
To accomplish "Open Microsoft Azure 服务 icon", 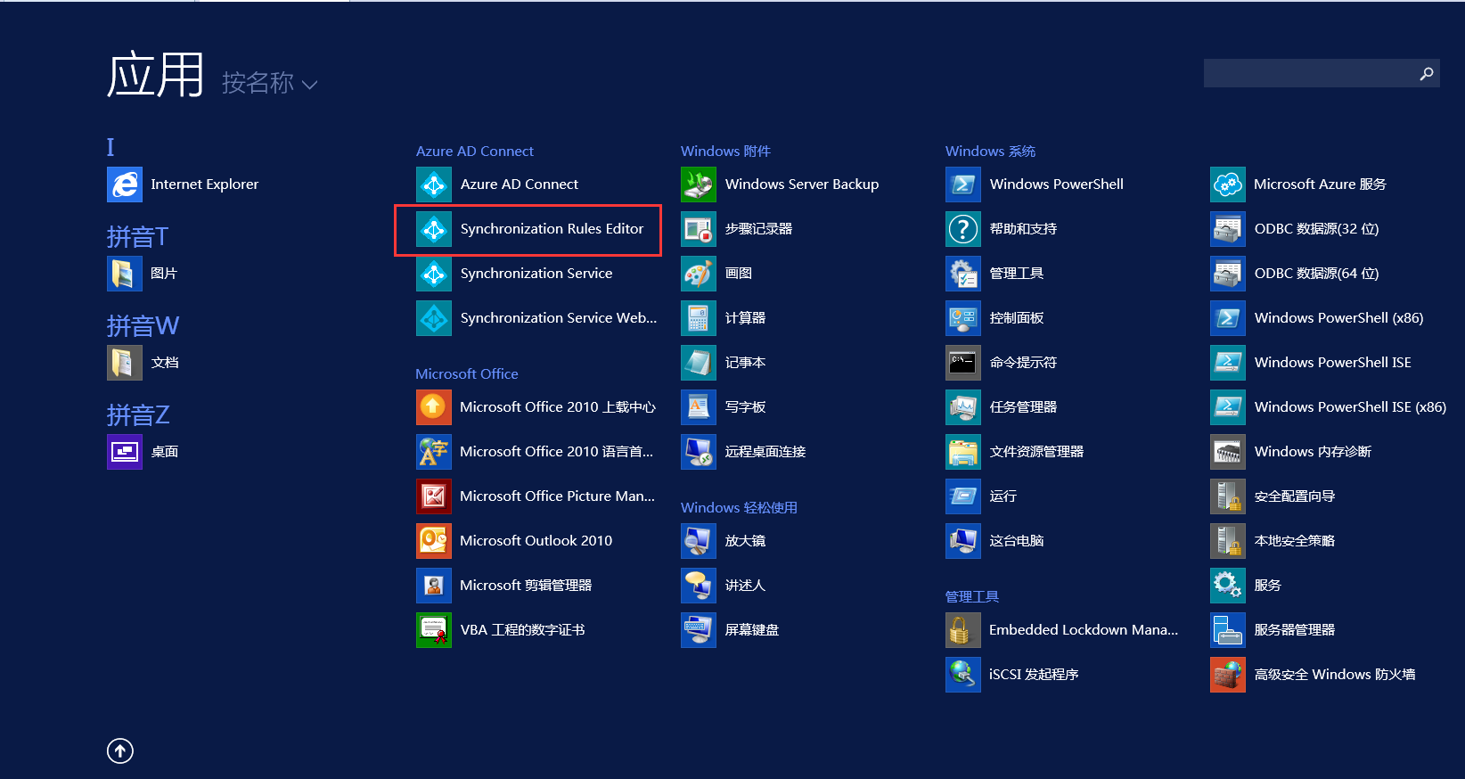I will (x=1228, y=184).
